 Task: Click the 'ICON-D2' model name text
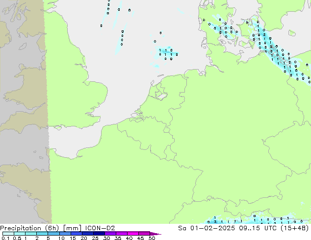click(x=100, y=228)
